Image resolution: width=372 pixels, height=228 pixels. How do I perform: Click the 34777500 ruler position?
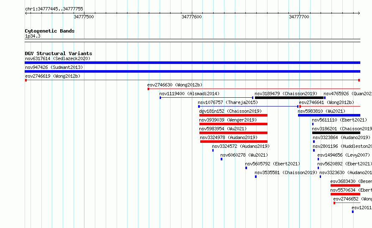click(84, 17)
